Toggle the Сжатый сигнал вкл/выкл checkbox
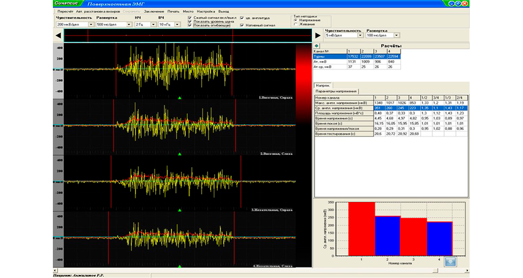Image resolution: width=523 pixels, height=278 pixels. (190, 18)
